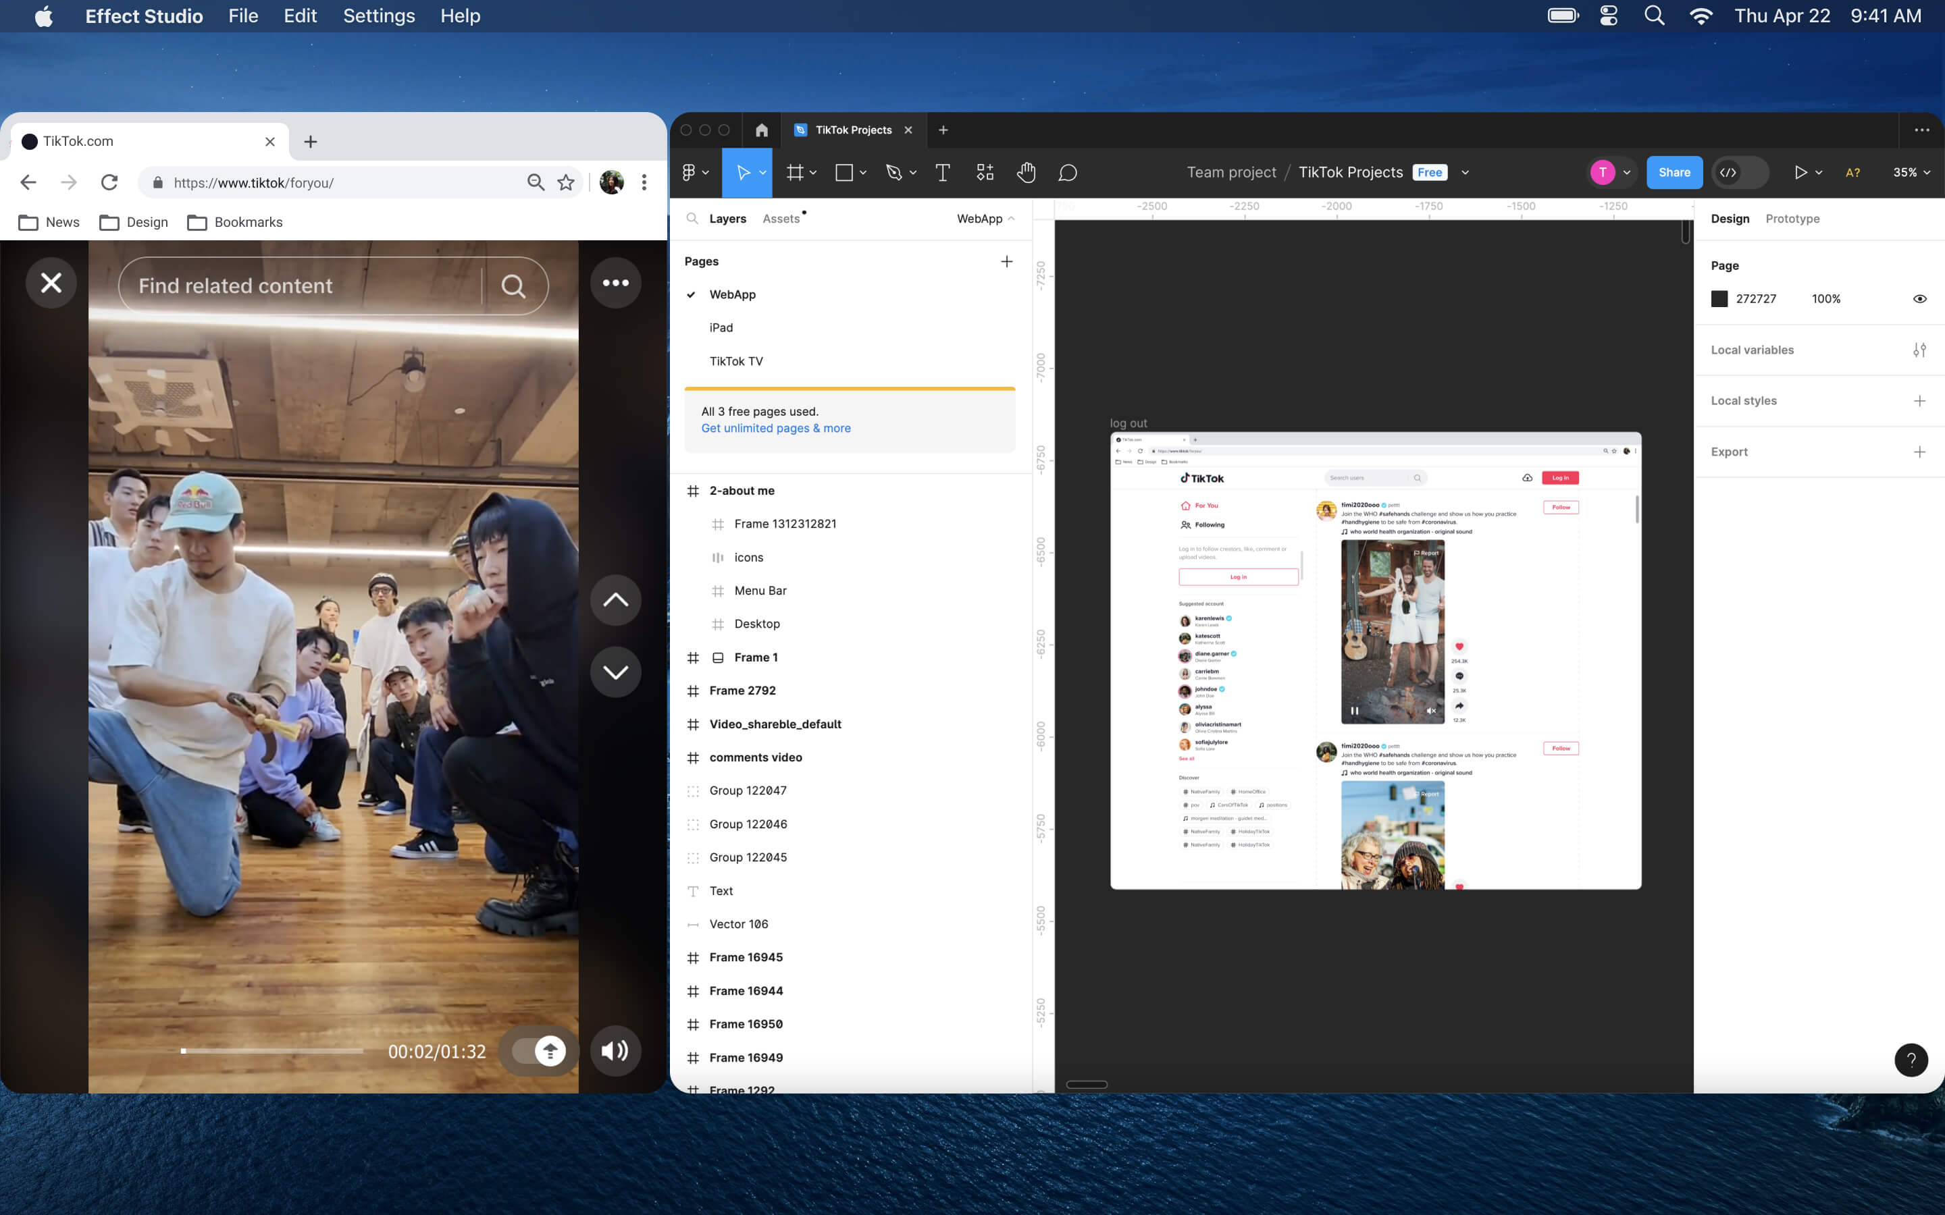Mute the TikTok video volume
Image resolution: width=1945 pixels, height=1215 pixels.
(615, 1050)
